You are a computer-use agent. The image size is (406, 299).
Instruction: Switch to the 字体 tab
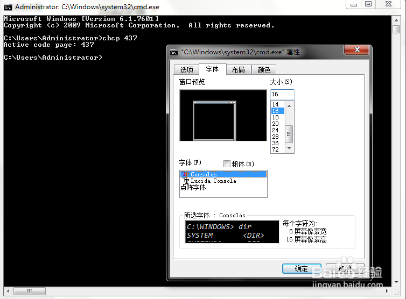[212, 69]
